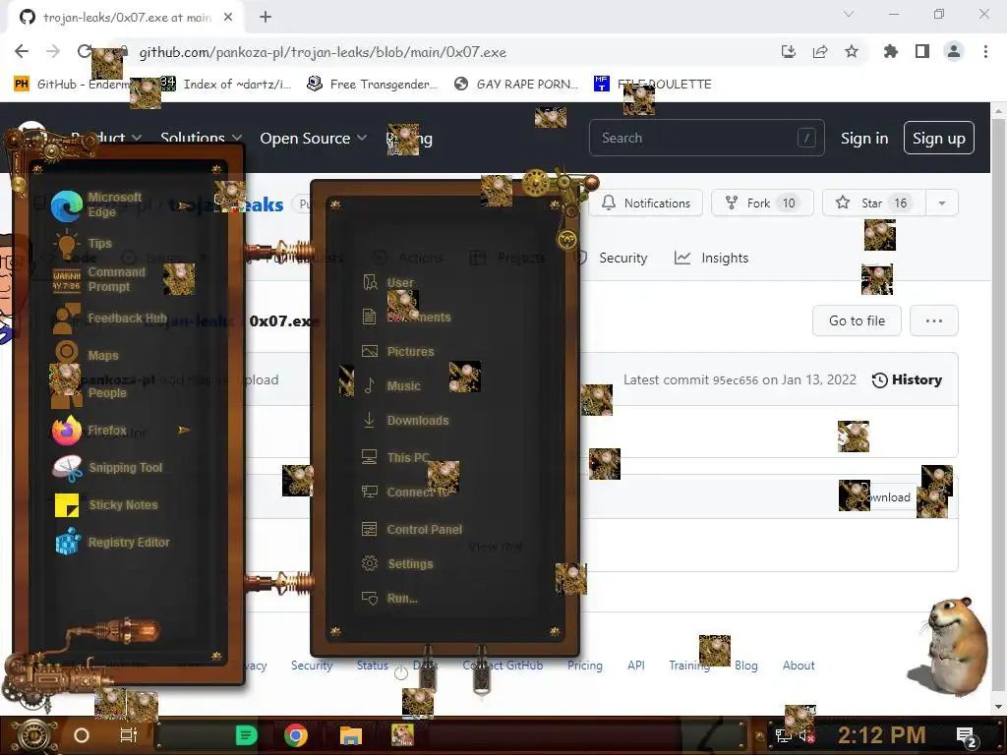Click the muted volume tray icon

click(x=806, y=735)
